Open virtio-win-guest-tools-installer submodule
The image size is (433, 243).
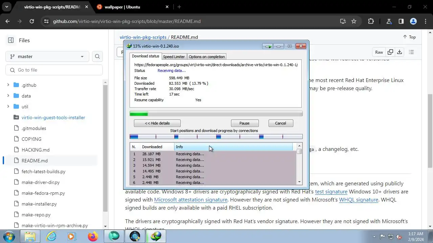tap(53, 117)
